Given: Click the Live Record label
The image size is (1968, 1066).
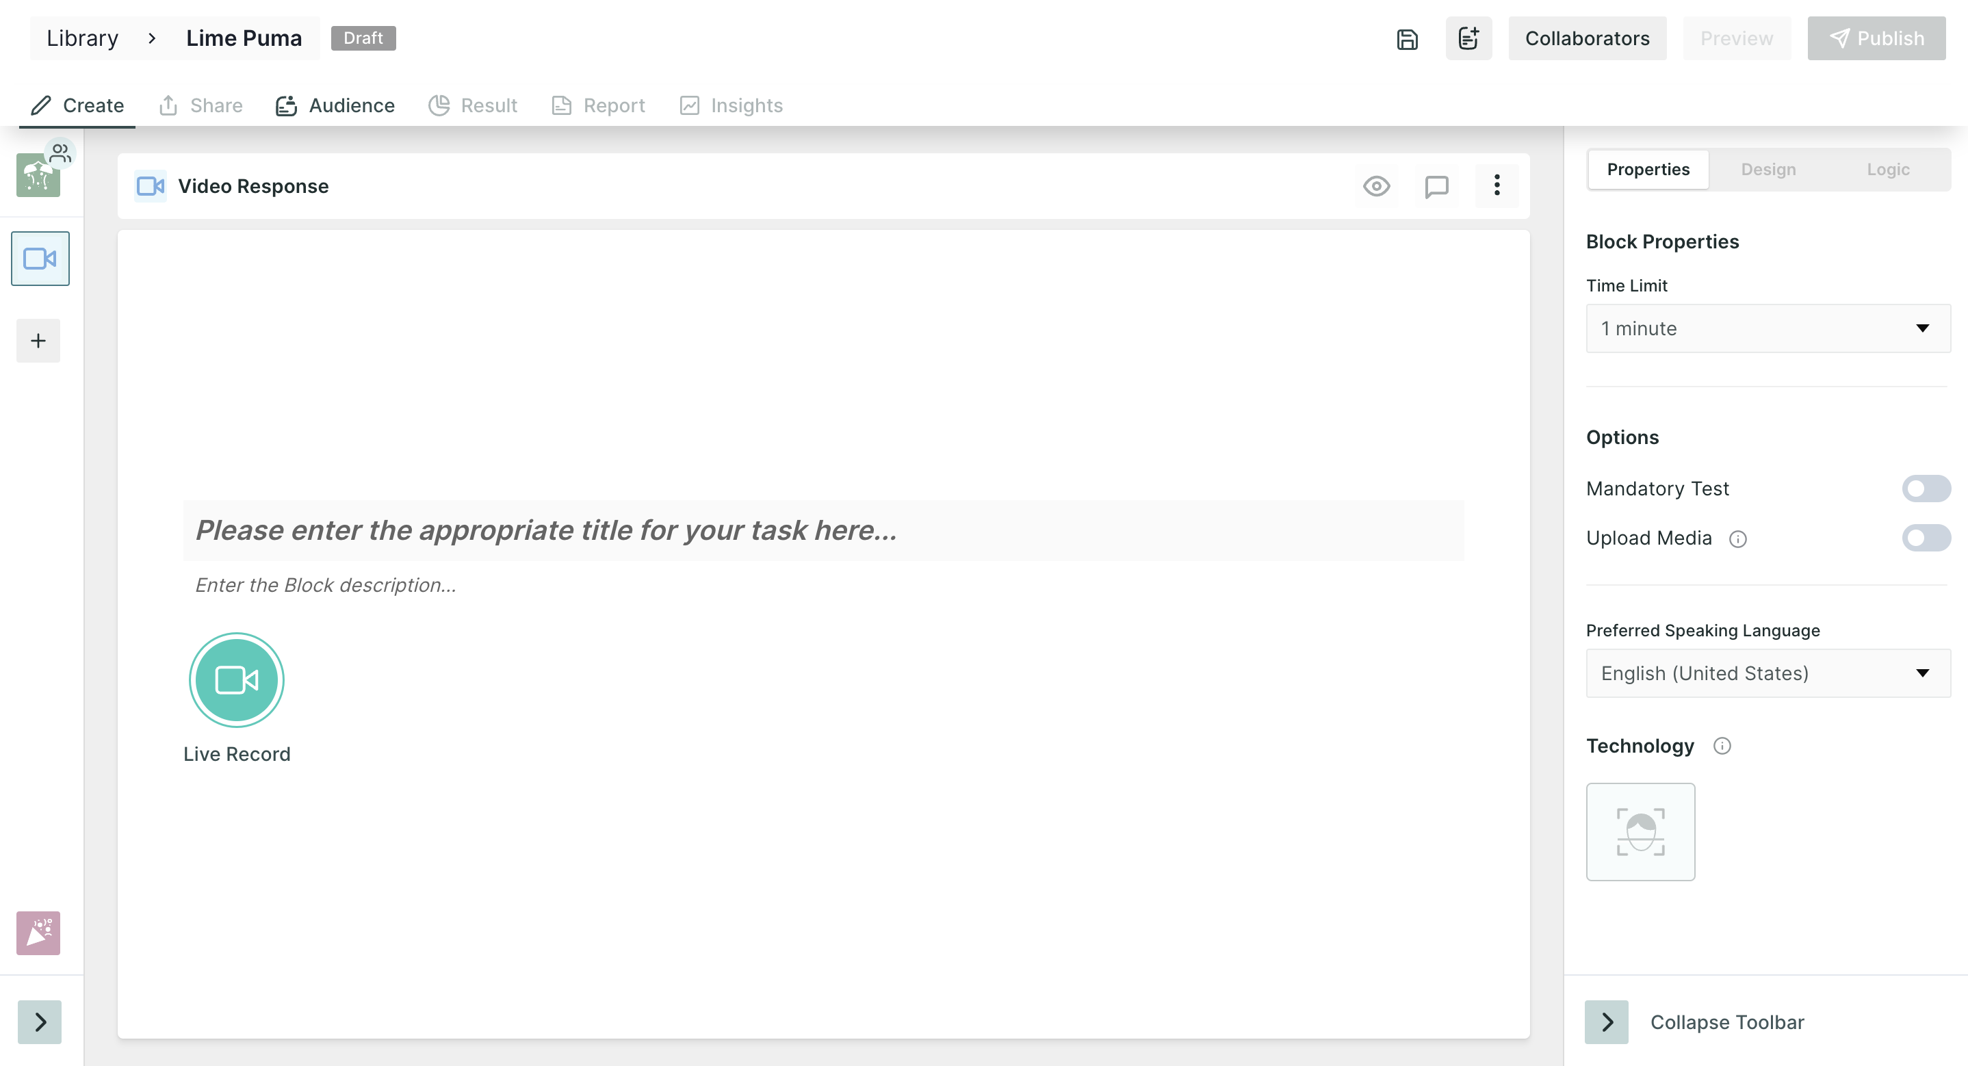Looking at the screenshot, I should (237, 754).
